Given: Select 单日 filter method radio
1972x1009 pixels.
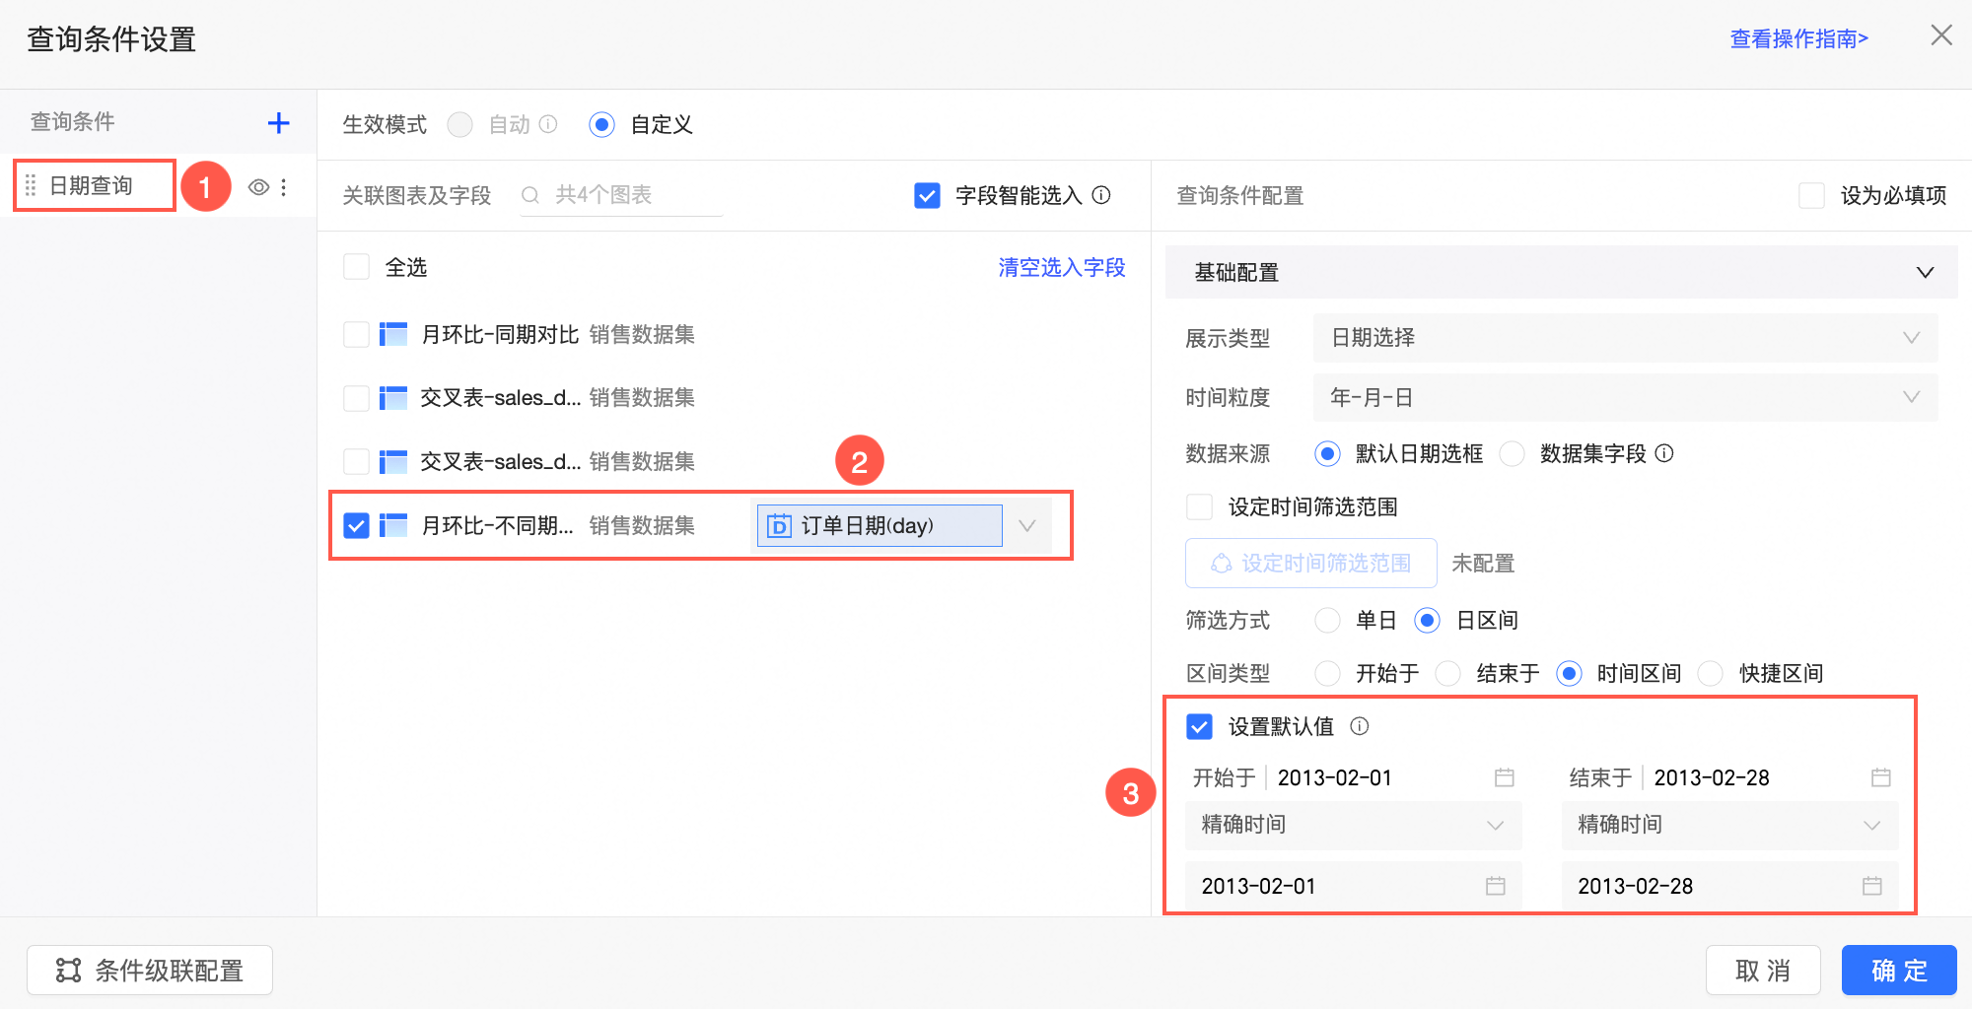Looking at the screenshot, I should pos(1327,620).
